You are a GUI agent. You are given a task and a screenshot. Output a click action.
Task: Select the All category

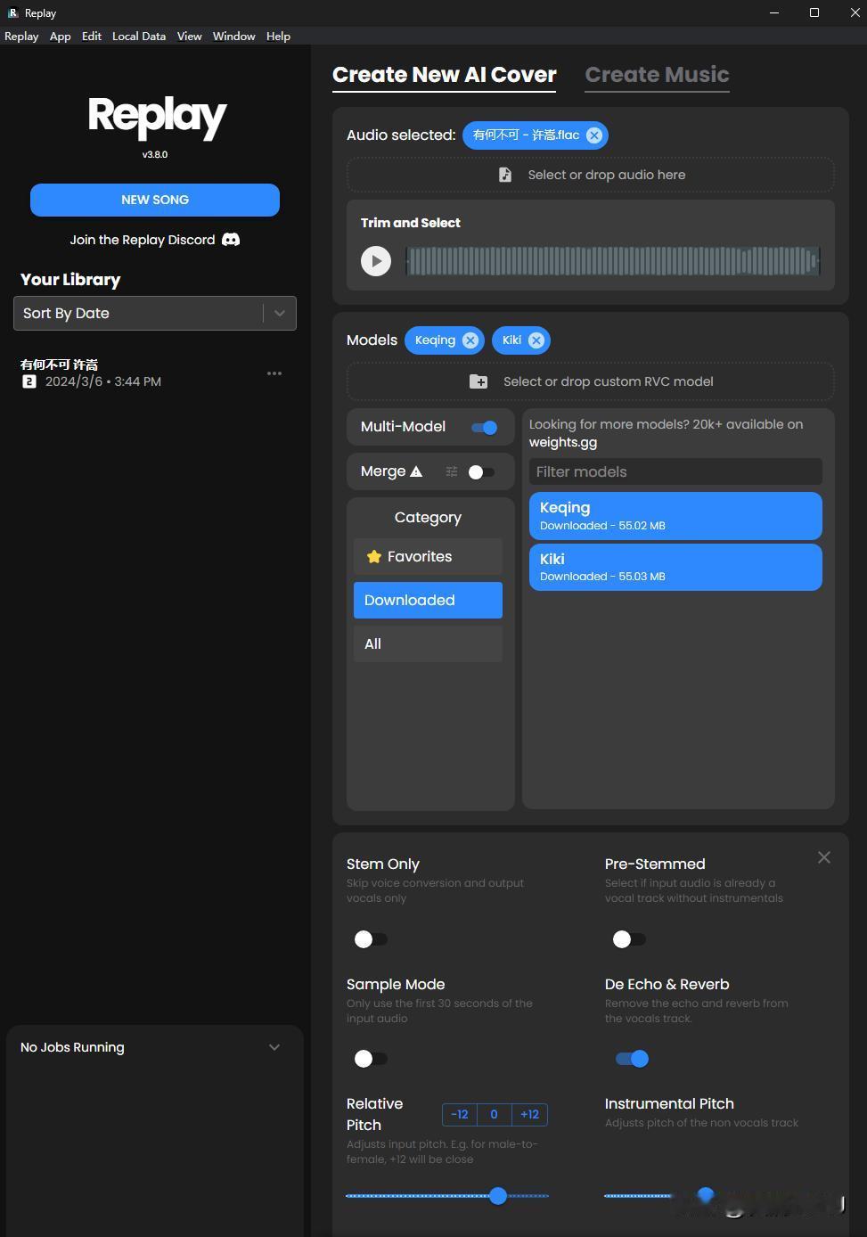click(428, 643)
